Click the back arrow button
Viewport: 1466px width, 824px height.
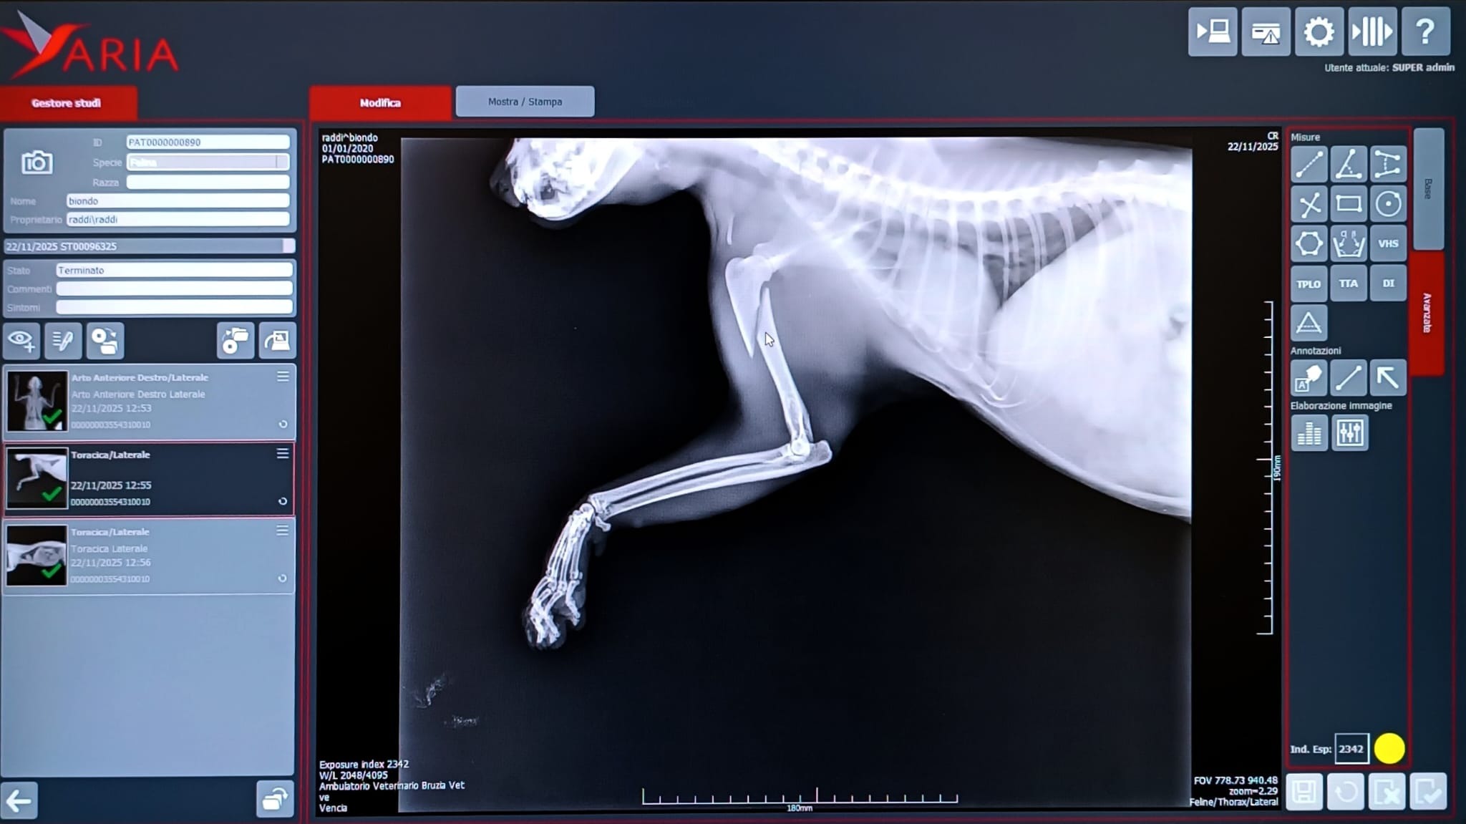click(x=19, y=800)
